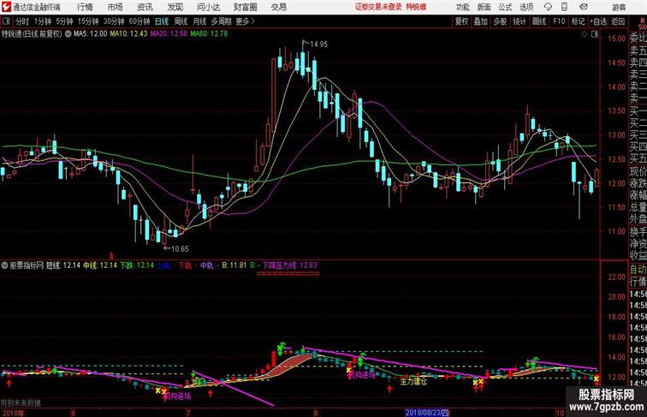Open the 版面 menu
Viewport: 647px width, 417px height.
484,8
